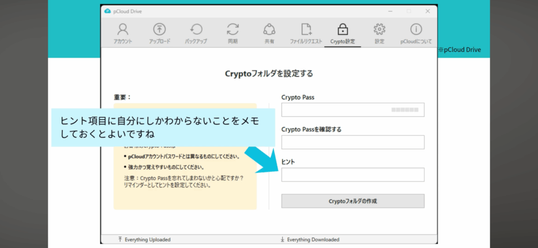This screenshot has height=248, width=538.
Task: Click the pCloudアカウントパスワード bullet text
Action: 183,157
